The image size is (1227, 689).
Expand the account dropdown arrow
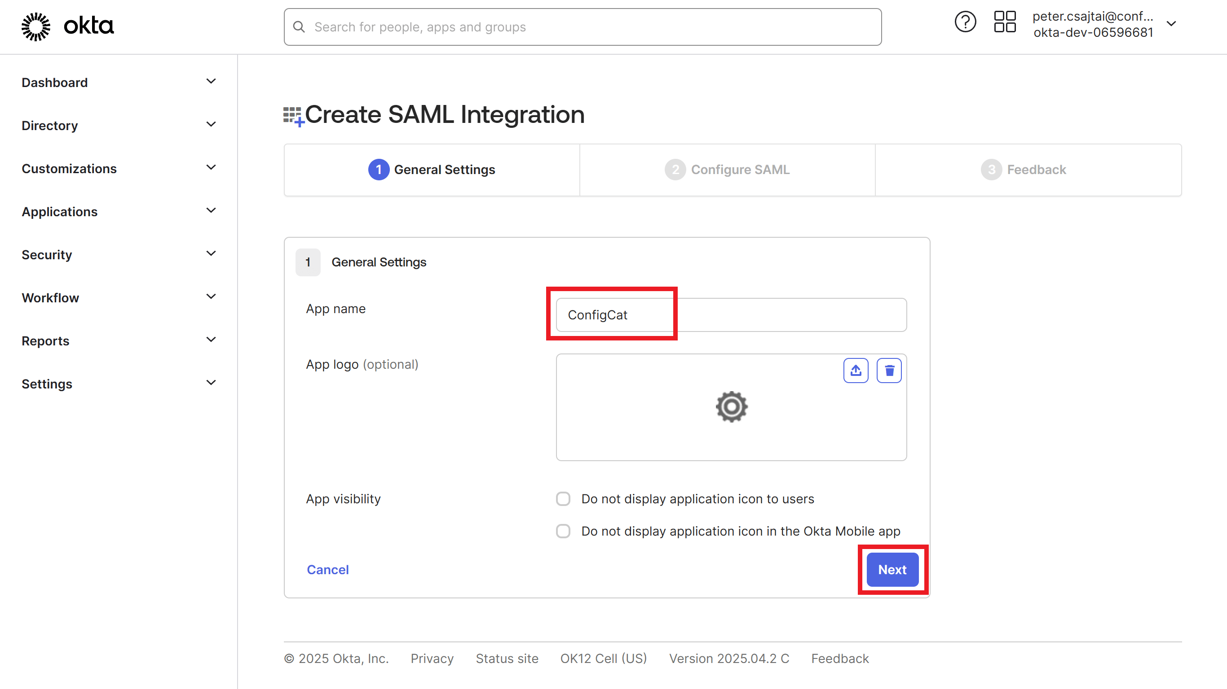pyautogui.click(x=1171, y=24)
